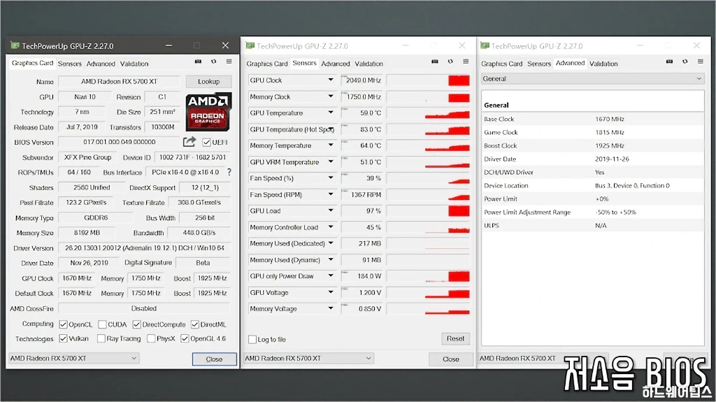Open GPU only Power Draw dropdown
716x402 pixels.
click(x=331, y=276)
